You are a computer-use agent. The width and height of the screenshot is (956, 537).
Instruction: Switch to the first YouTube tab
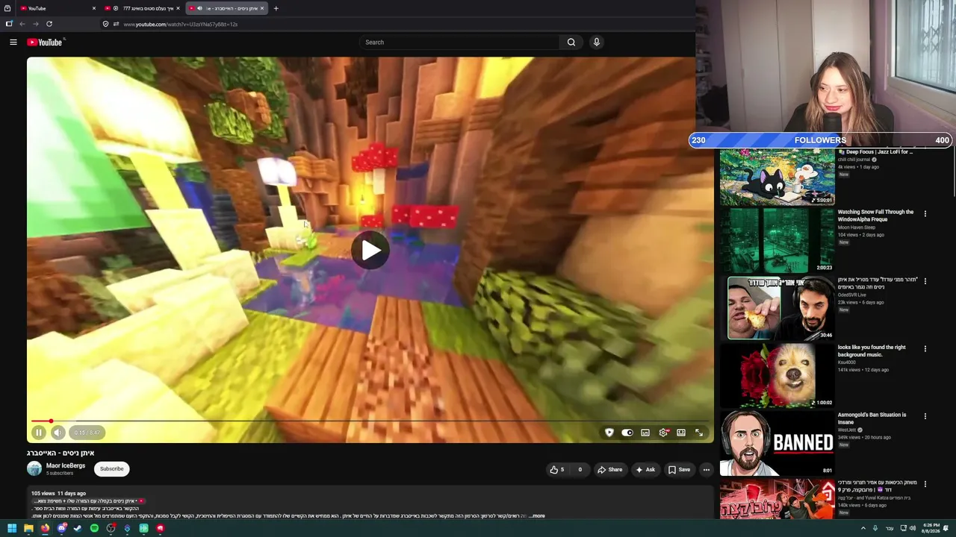[x=58, y=8]
